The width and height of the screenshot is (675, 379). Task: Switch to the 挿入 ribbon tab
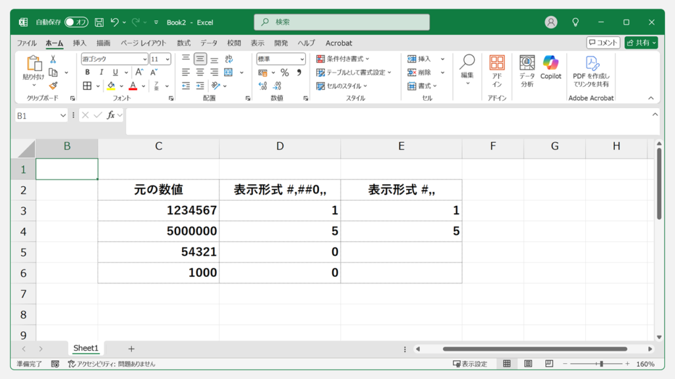click(79, 43)
